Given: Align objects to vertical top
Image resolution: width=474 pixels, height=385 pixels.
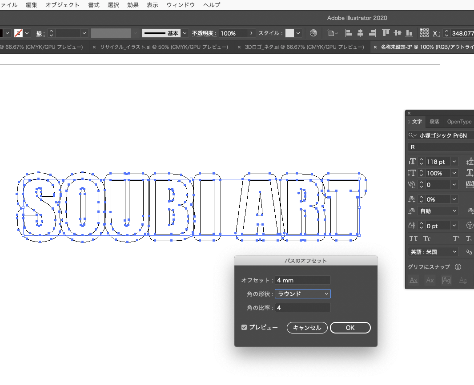Looking at the screenshot, I should [386, 33].
